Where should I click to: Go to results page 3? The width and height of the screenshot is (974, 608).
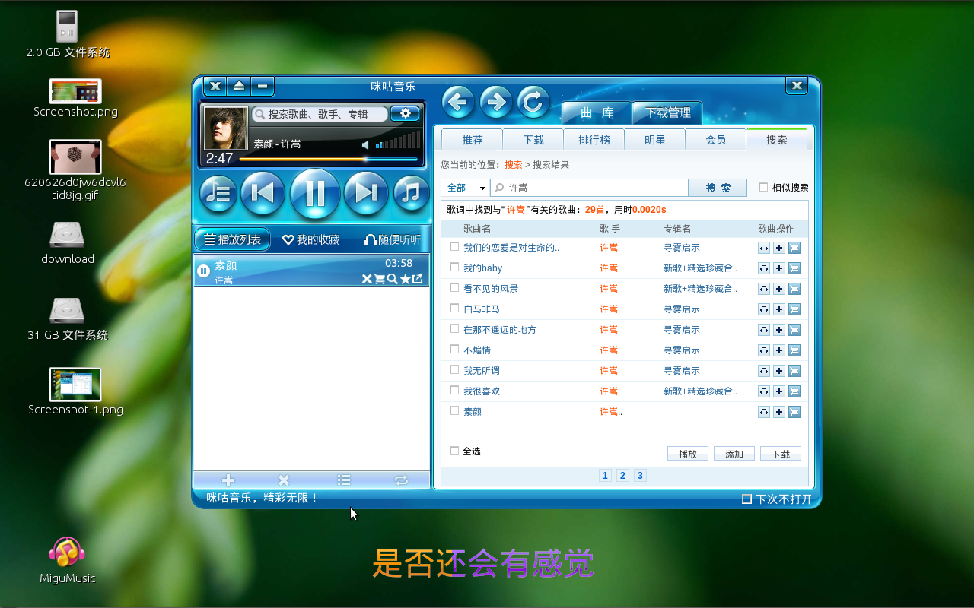(640, 476)
